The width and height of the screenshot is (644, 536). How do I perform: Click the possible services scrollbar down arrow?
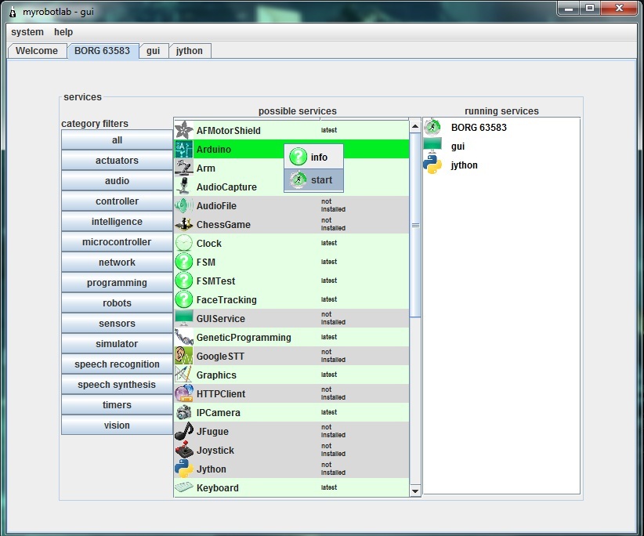(x=415, y=491)
